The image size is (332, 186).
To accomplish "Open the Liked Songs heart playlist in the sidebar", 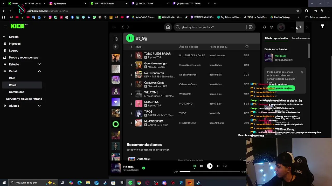I will (116, 102).
